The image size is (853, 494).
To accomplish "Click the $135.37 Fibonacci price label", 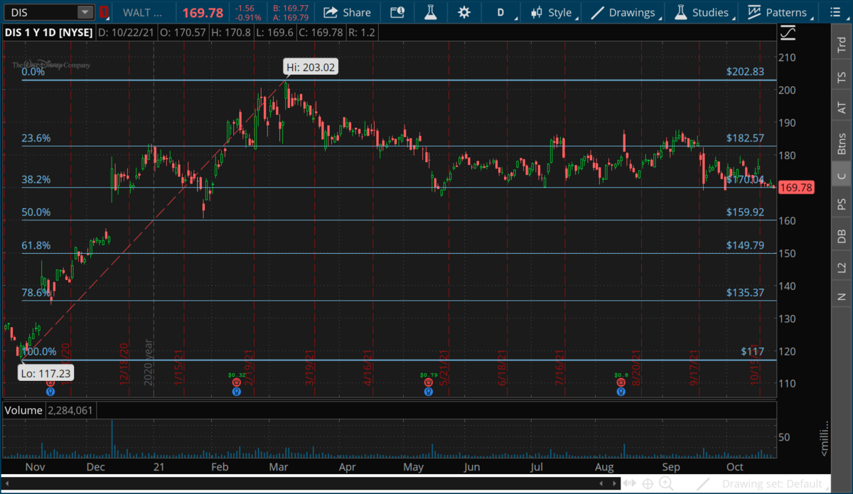I will pyautogui.click(x=746, y=292).
